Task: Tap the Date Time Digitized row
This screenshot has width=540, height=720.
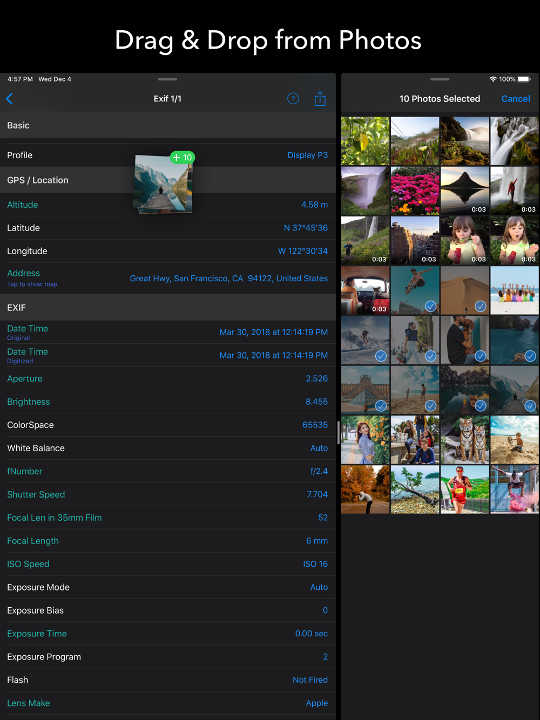Action: tap(167, 356)
